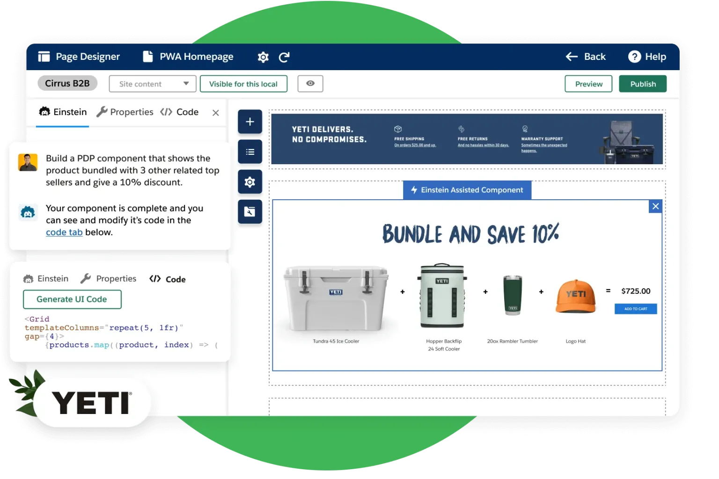Screen dimensions: 719x479
Task: Select the Code tab in top panel
Action: click(x=180, y=112)
